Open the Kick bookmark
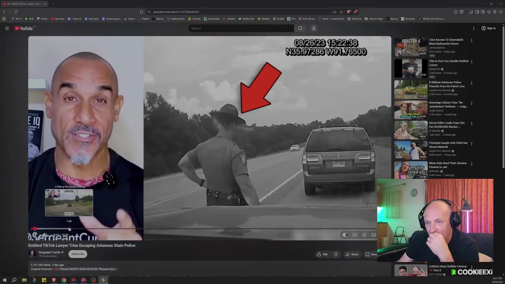This screenshot has width=505, height=284. point(29,19)
